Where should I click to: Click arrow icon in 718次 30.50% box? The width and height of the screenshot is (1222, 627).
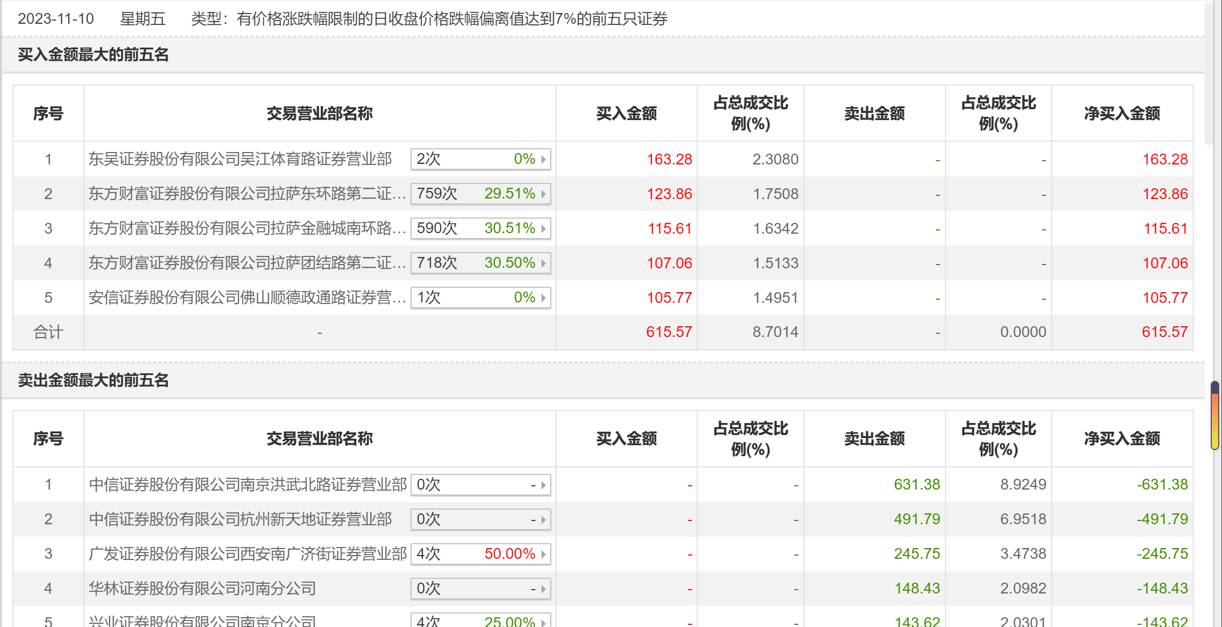[x=543, y=263]
